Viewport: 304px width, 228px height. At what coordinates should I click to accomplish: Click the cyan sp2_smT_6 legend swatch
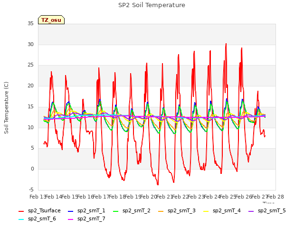click(21, 219)
